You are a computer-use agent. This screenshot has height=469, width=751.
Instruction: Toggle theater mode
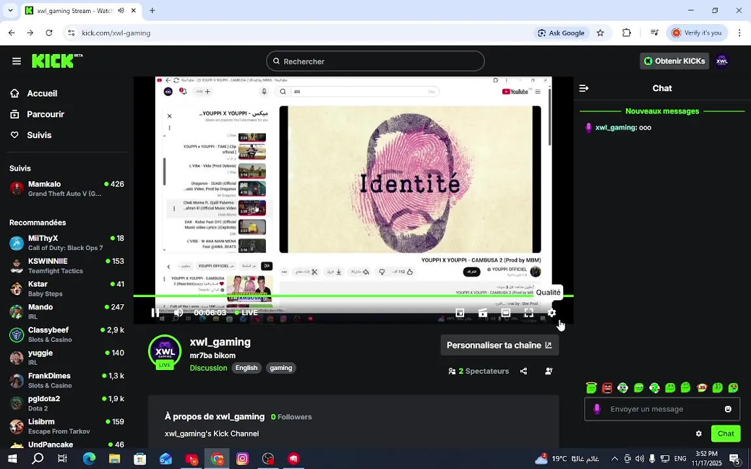(x=506, y=313)
